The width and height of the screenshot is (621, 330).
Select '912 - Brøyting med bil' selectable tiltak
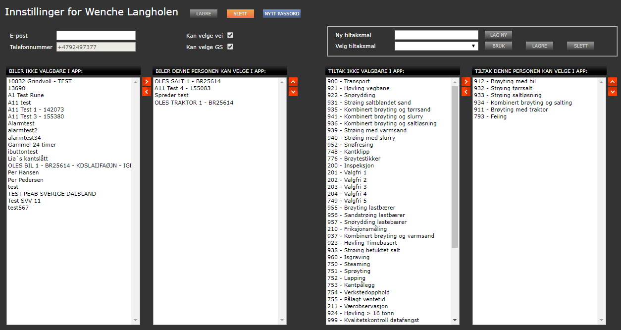pos(535,81)
